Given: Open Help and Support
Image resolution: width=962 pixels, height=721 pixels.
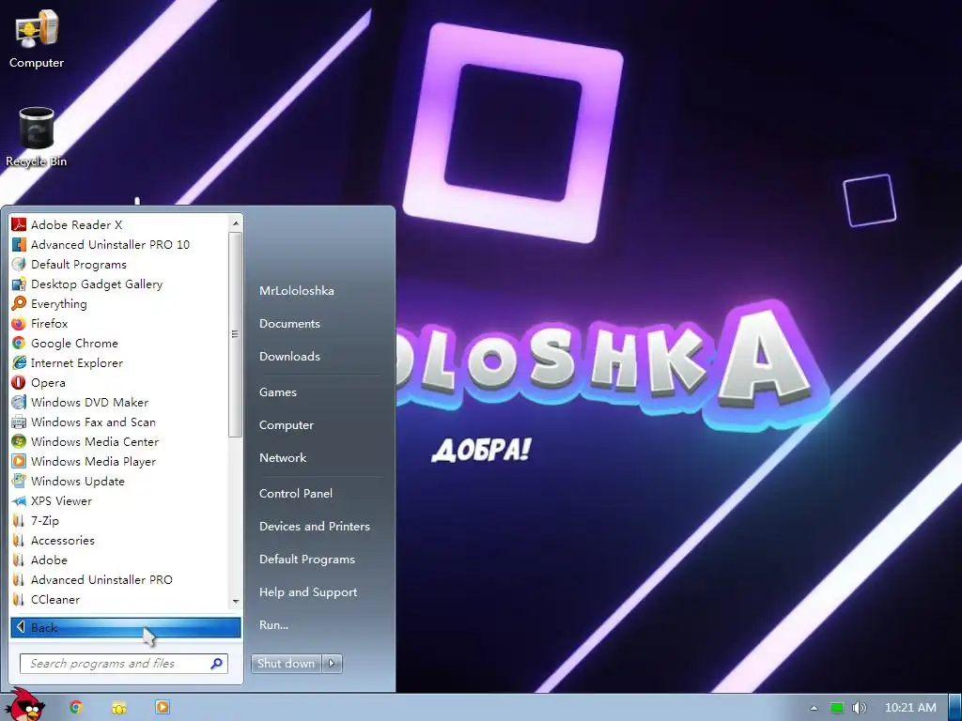Looking at the screenshot, I should 308,592.
